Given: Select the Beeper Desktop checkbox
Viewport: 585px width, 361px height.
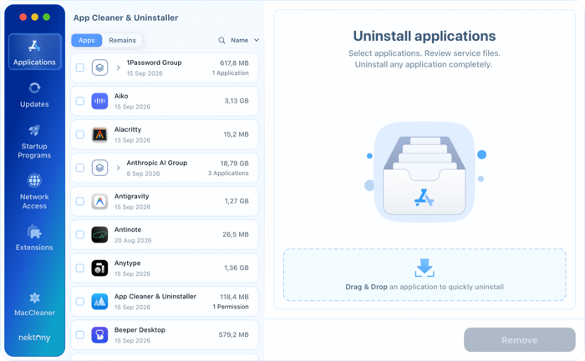Looking at the screenshot, I should (80, 334).
